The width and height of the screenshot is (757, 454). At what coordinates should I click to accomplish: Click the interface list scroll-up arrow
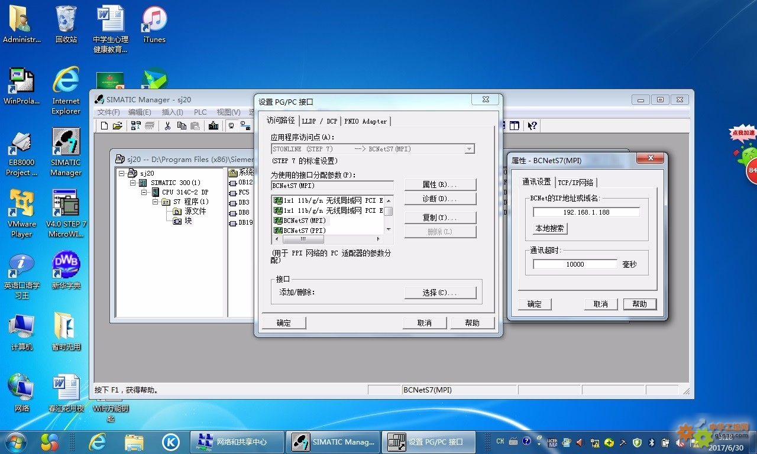coord(389,200)
